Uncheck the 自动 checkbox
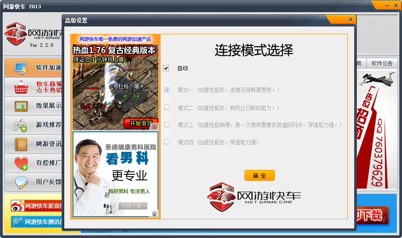Image resolution: width=402 pixels, height=238 pixels. (x=166, y=68)
